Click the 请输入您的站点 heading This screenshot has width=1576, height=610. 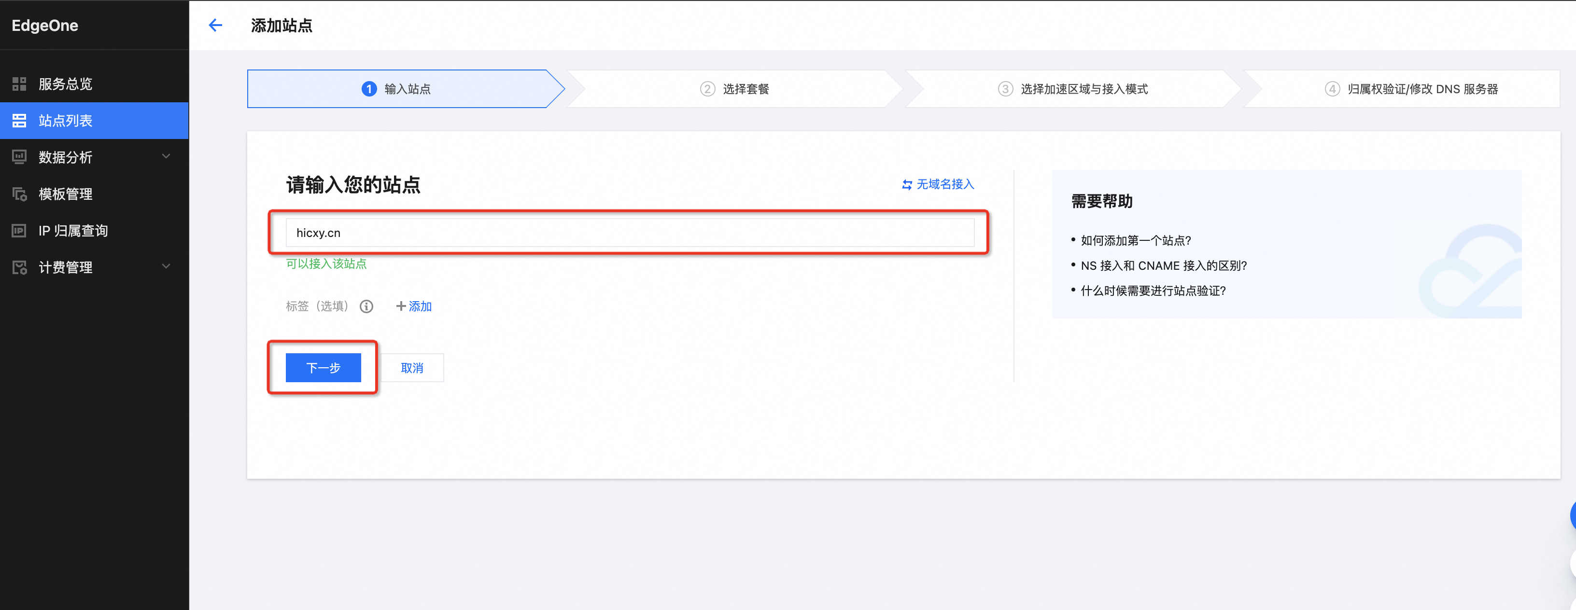pyautogui.click(x=353, y=184)
